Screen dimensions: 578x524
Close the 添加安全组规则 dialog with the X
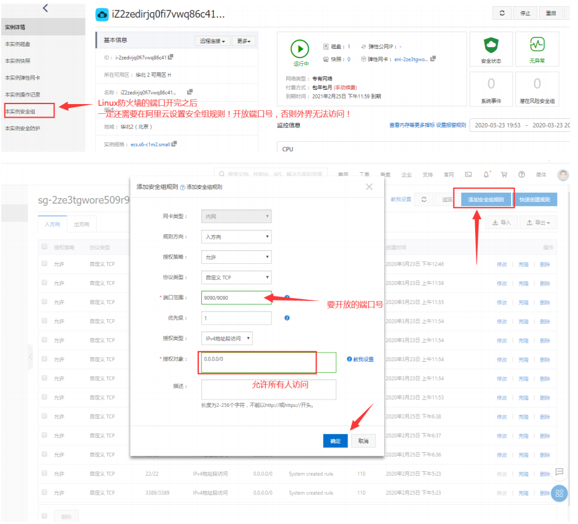(x=369, y=186)
